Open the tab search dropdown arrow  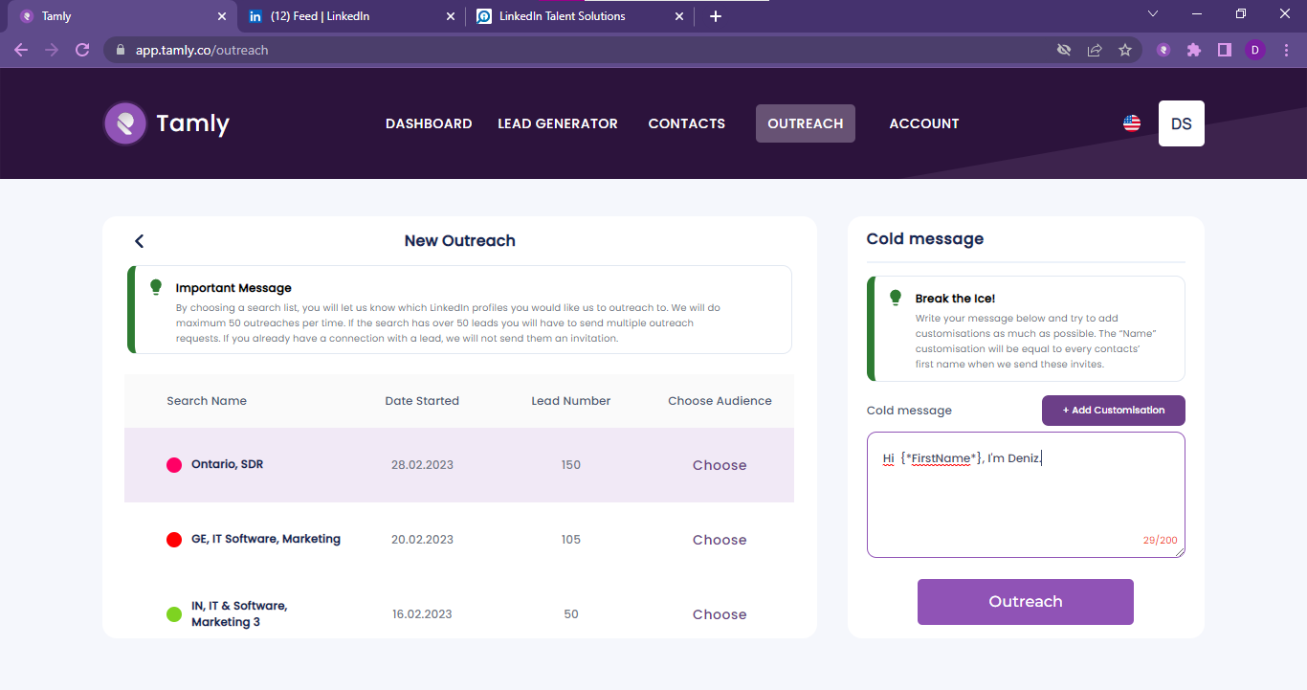point(1153,14)
